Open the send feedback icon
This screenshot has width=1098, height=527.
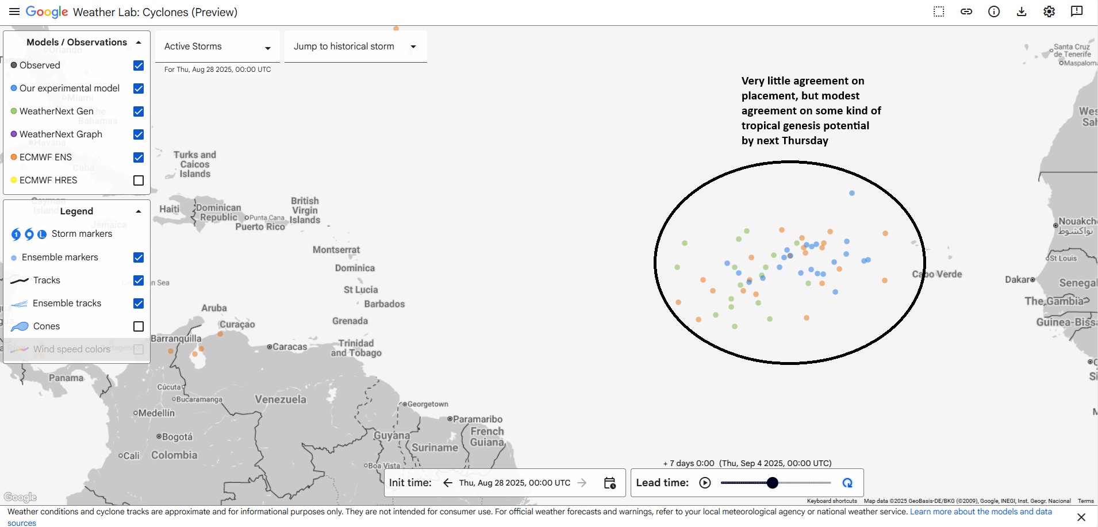coord(1077,11)
